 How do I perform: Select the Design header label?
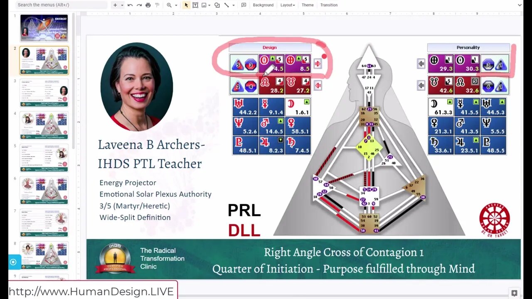[x=269, y=47]
